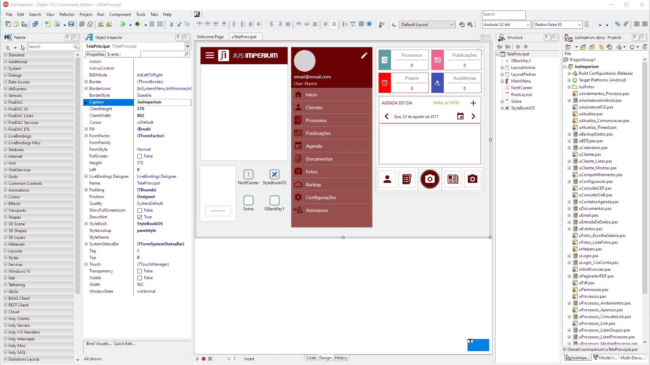
Task: Expand the MainMenu node in Structure
Action: (x=502, y=81)
